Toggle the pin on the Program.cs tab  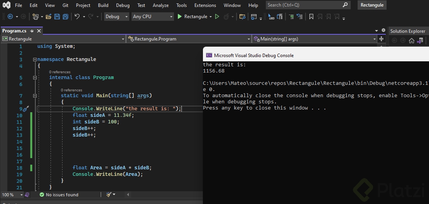[x=32, y=31]
